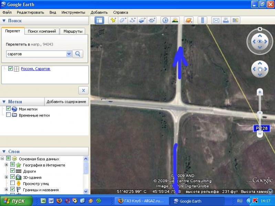Uncheck the 3D-здания layer
Screen dimensions: 275x206
point(12,176)
